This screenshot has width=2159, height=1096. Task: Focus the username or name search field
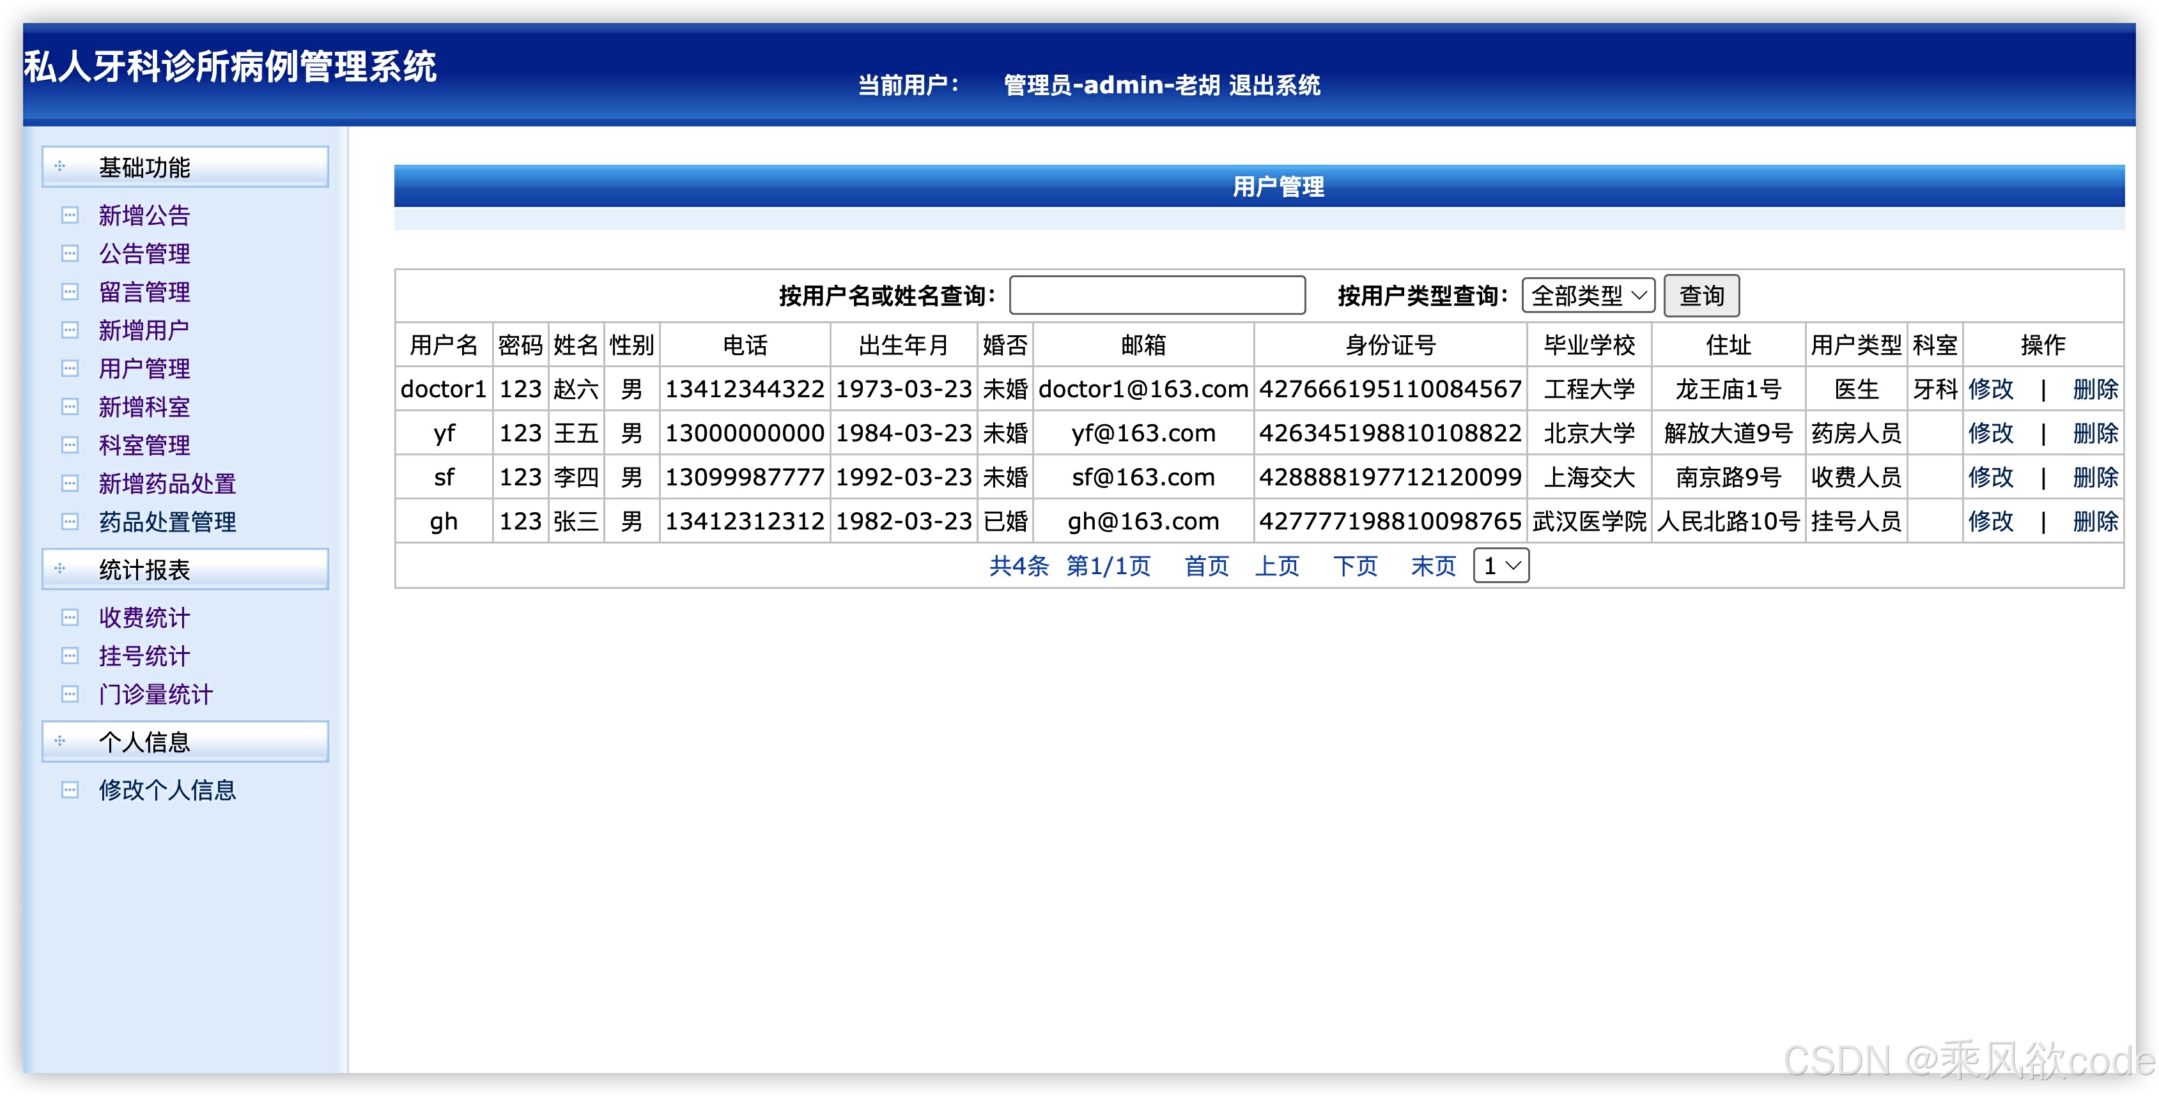point(1157,296)
